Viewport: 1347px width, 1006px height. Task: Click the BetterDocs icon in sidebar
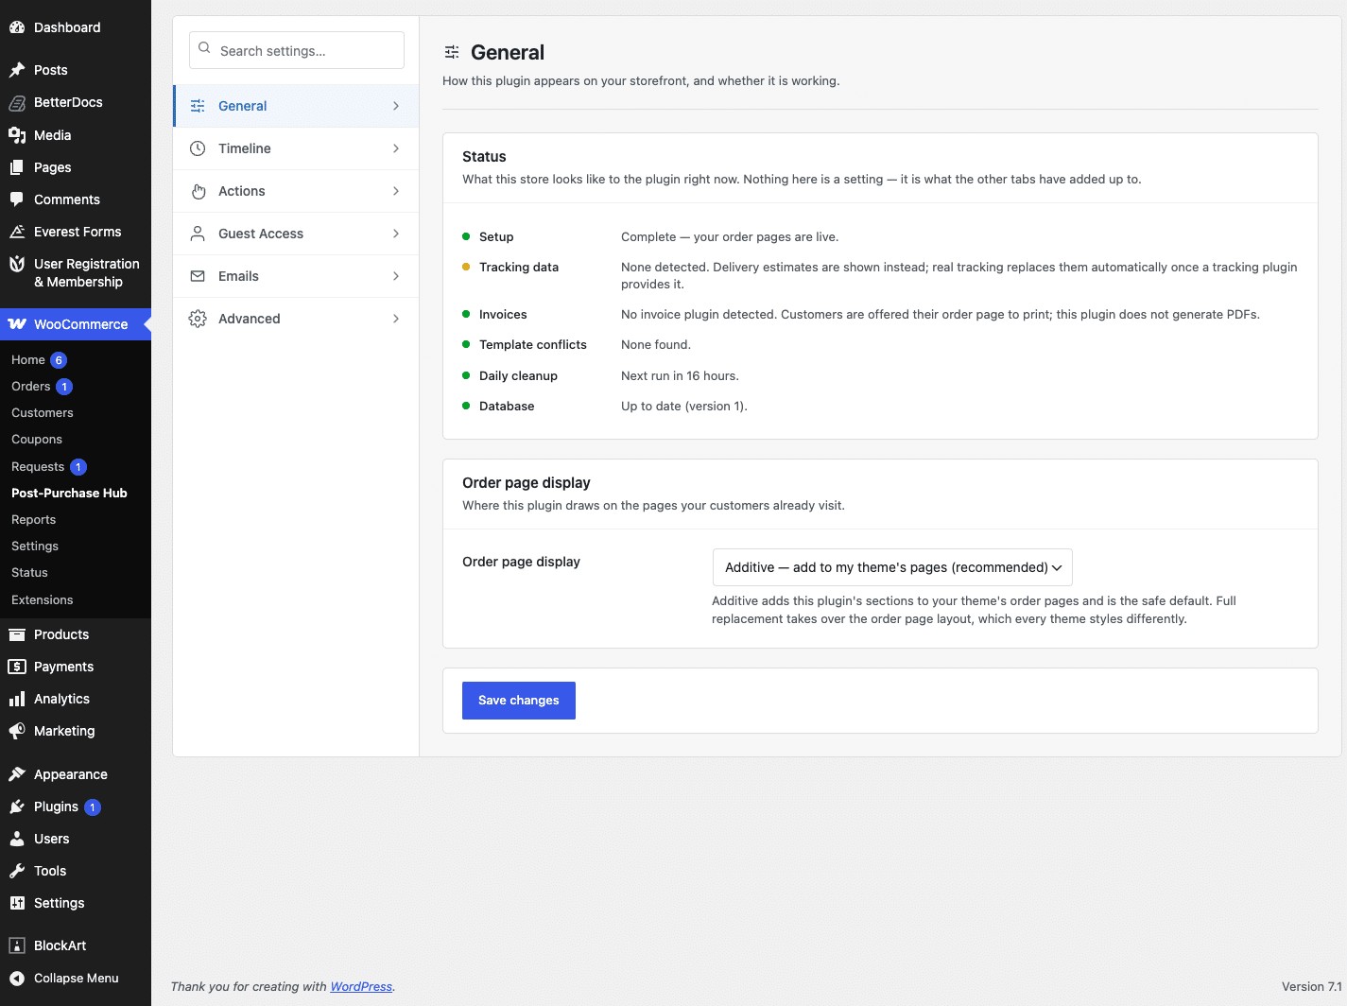click(x=17, y=102)
